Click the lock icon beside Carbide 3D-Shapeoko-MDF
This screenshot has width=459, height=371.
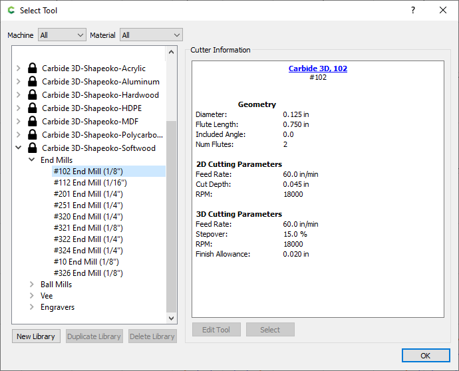(x=32, y=122)
